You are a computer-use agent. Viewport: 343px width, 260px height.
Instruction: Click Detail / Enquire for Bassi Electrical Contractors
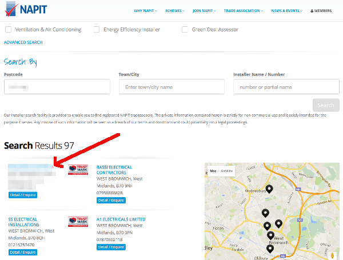[x=111, y=200]
